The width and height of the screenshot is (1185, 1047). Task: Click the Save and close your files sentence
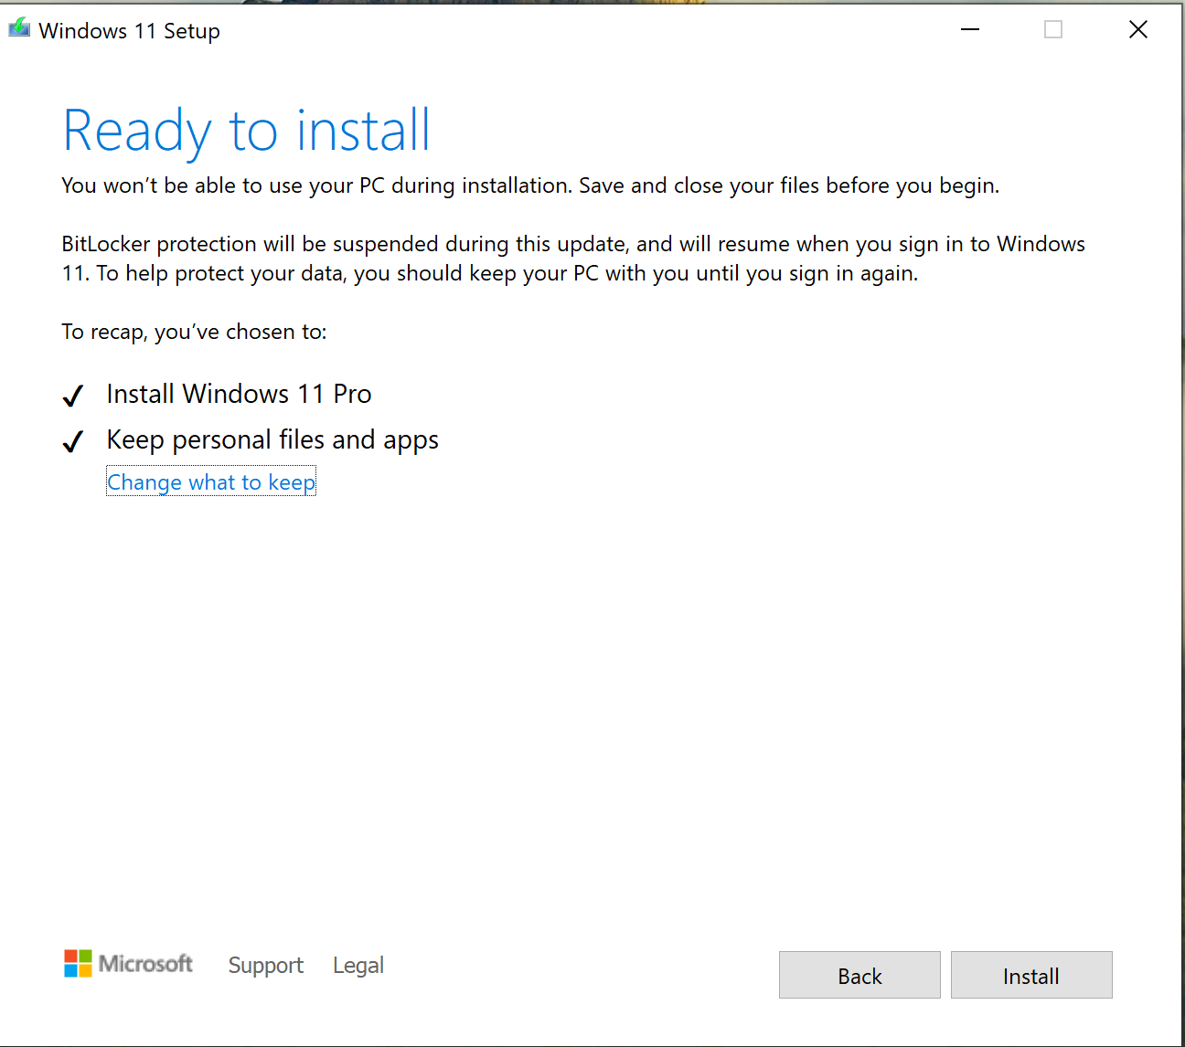(x=789, y=185)
